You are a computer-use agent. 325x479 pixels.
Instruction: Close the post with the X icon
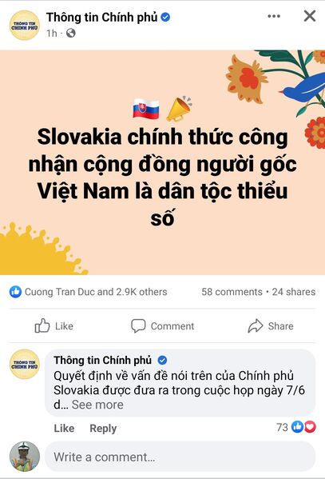click(310, 16)
